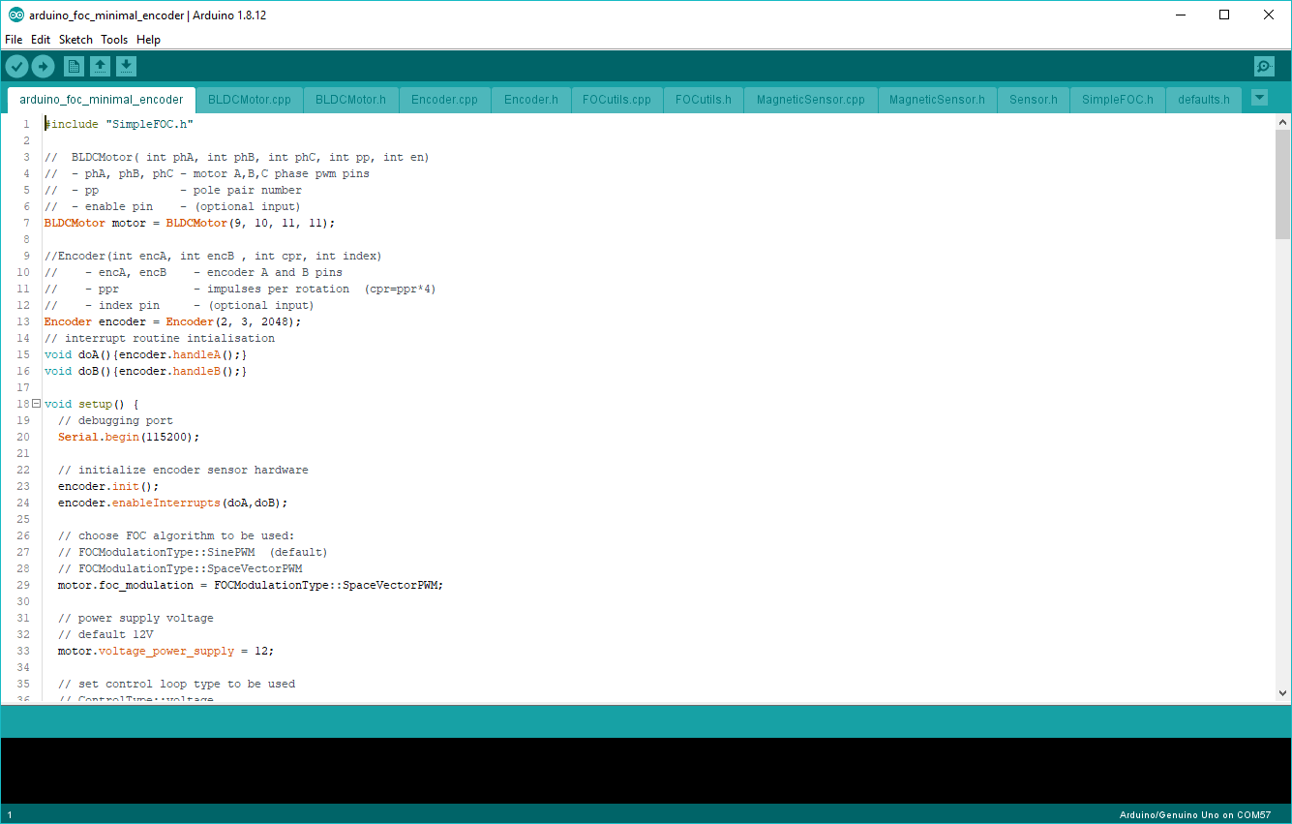Click the "// interrupt routine intialisation" comment

click(160, 338)
